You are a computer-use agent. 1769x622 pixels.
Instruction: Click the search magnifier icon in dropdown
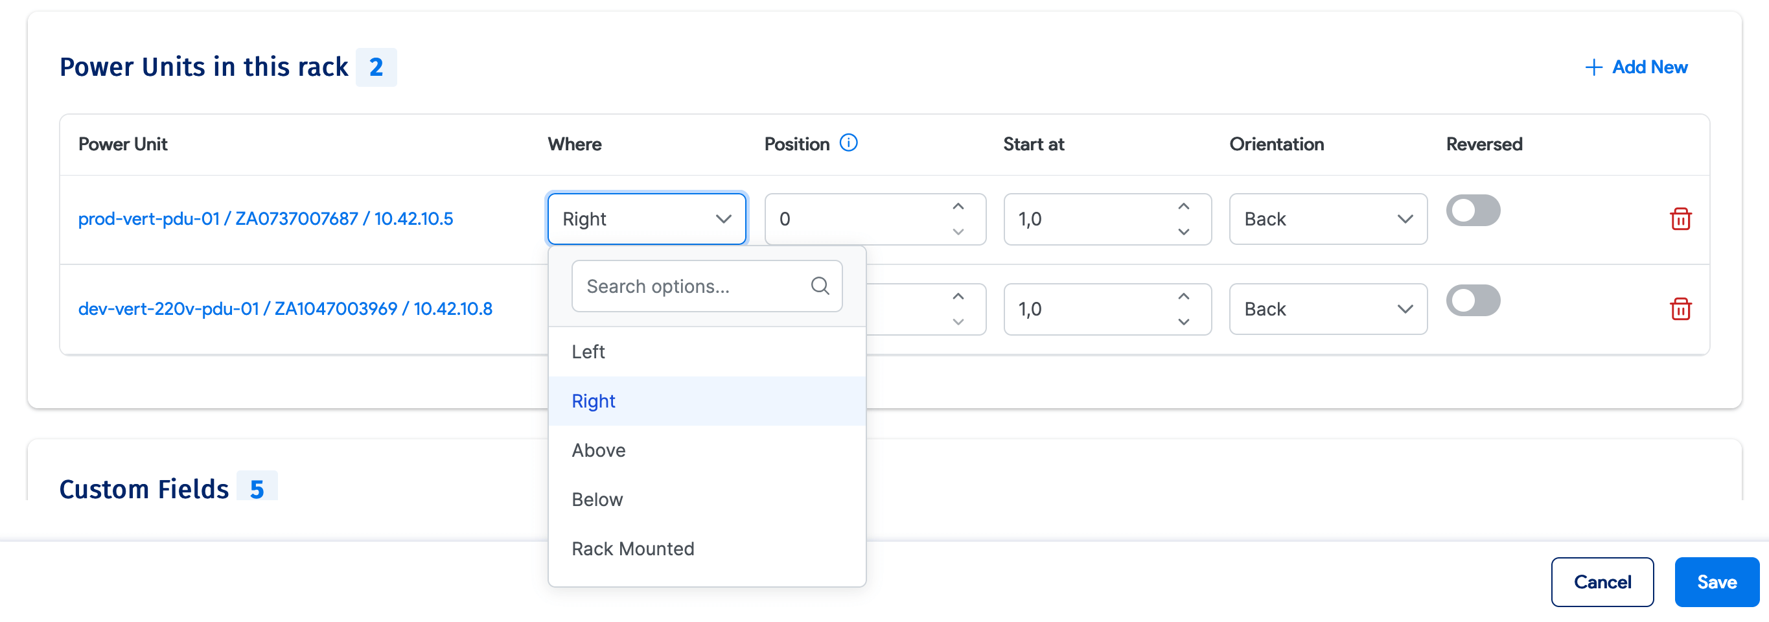pos(819,286)
